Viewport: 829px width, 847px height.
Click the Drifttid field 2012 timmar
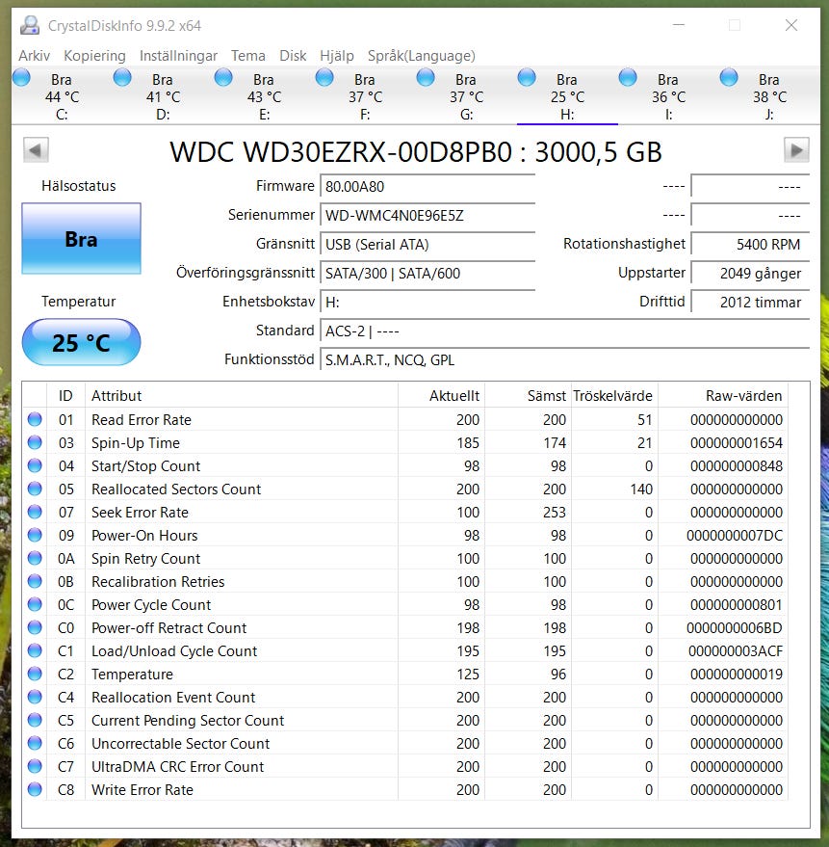point(750,302)
